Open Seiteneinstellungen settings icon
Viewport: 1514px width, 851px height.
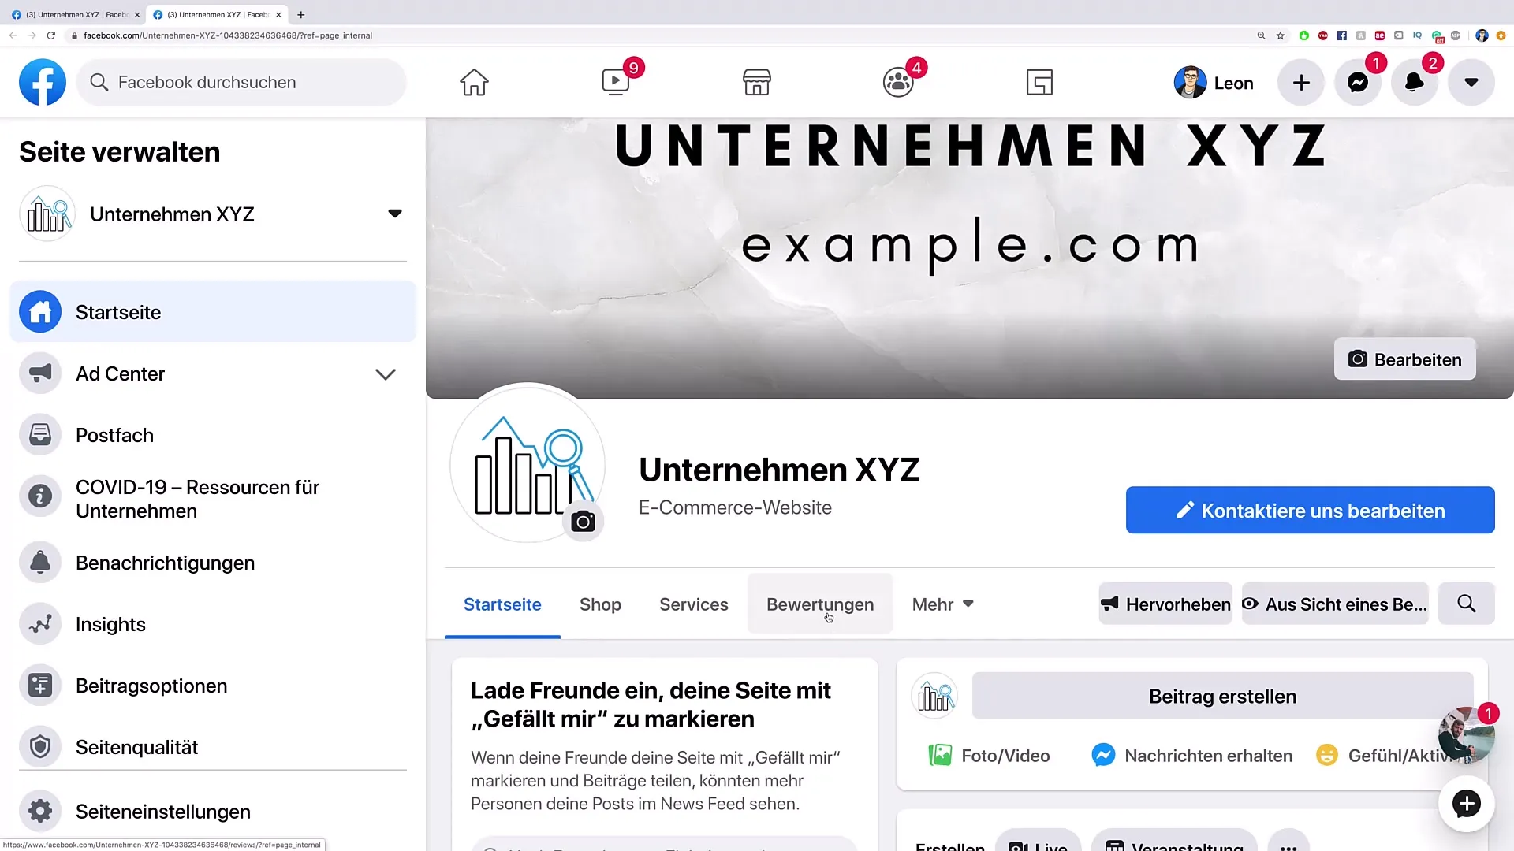click(x=40, y=811)
